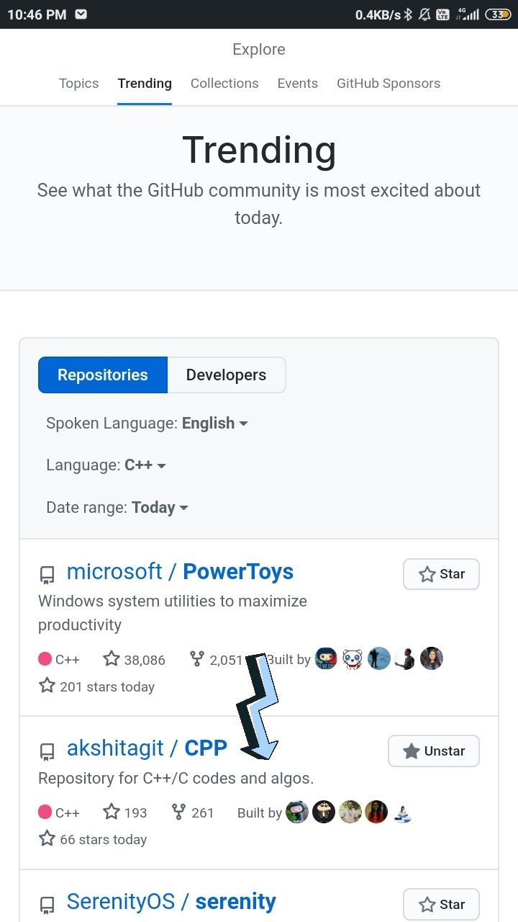Go to the Collections tab
This screenshot has width=518, height=922.
[224, 84]
